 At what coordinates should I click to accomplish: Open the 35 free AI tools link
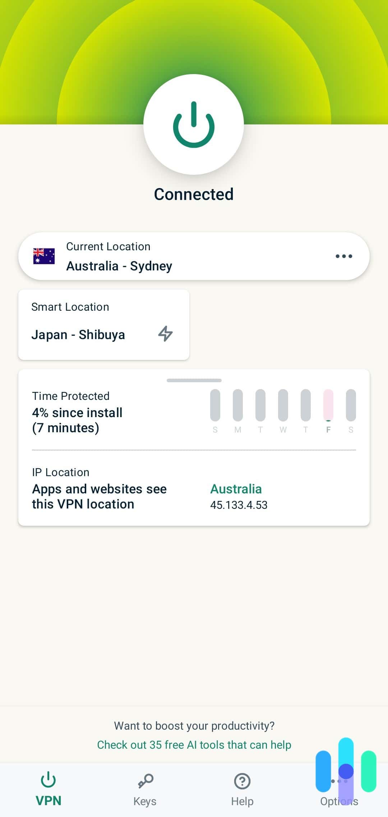[194, 745]
